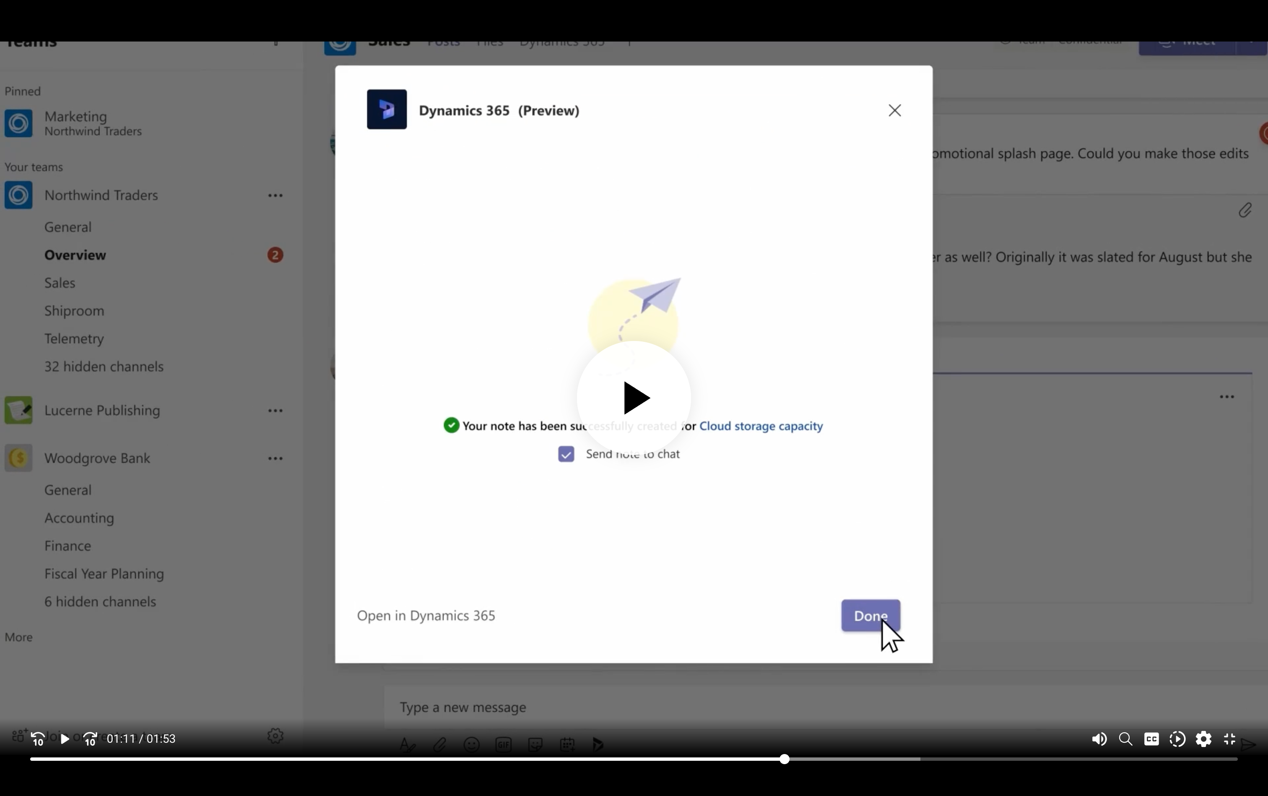Open the Telemetry channel
This screenshot has height=796, width=1268.
74,338
